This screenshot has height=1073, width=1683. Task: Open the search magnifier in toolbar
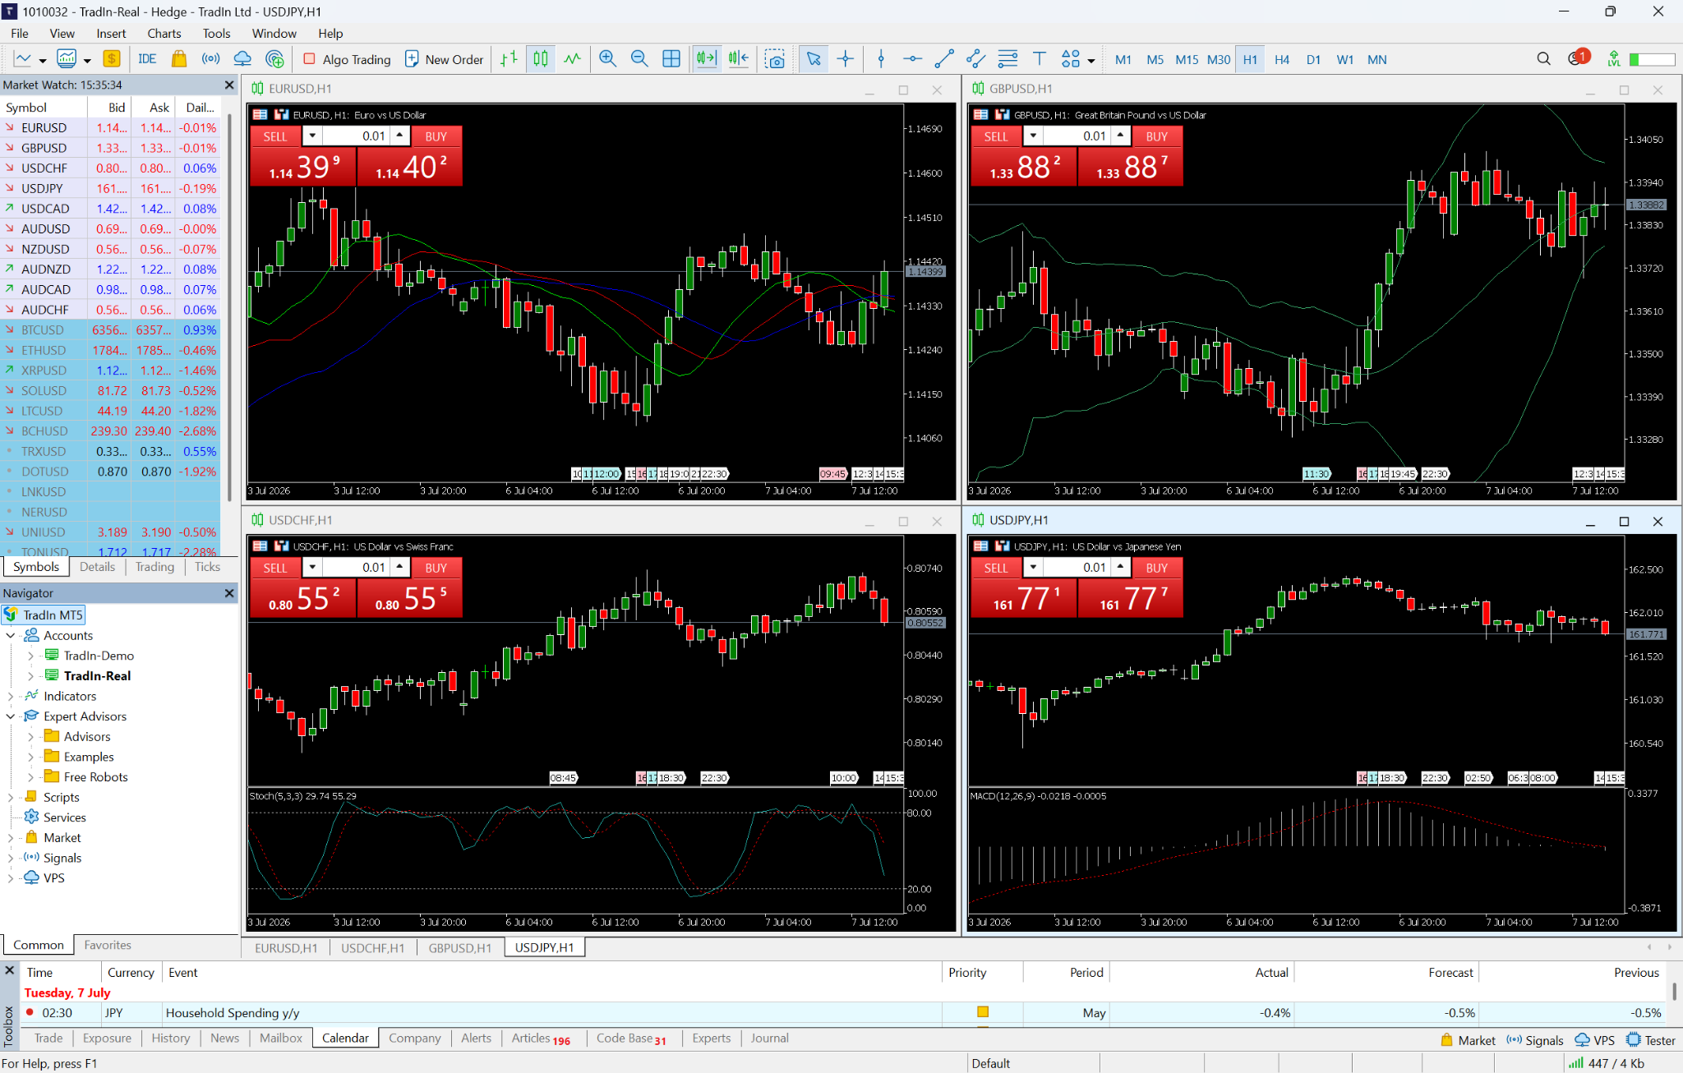pyautogui.click(x=1543, y=59)
